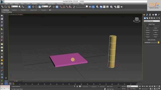Click the Play Animation button

click(145, 86)
